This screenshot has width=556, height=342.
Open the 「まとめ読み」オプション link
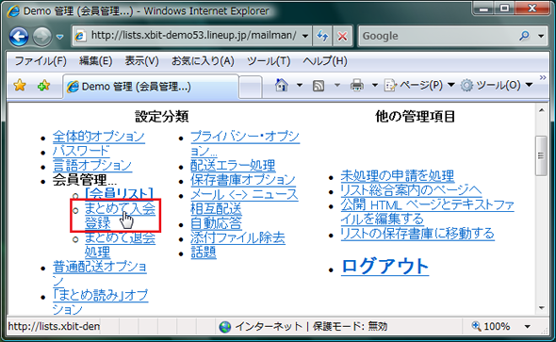coord(100,302)
